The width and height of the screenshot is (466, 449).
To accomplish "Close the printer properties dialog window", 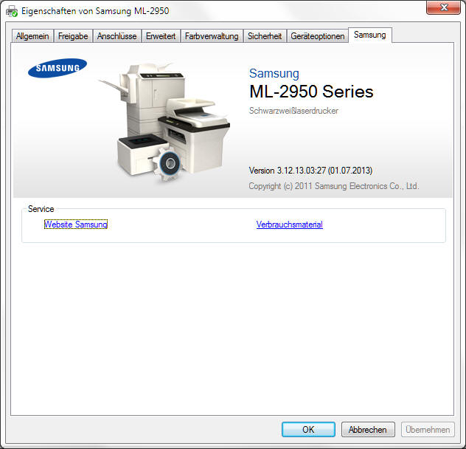I will coord(447,7).
